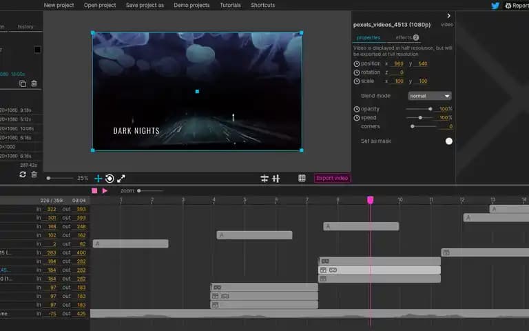Screen dimensions: 529x331
Task: Toggle the Set as mask switch
Action: tap(448, 141)
